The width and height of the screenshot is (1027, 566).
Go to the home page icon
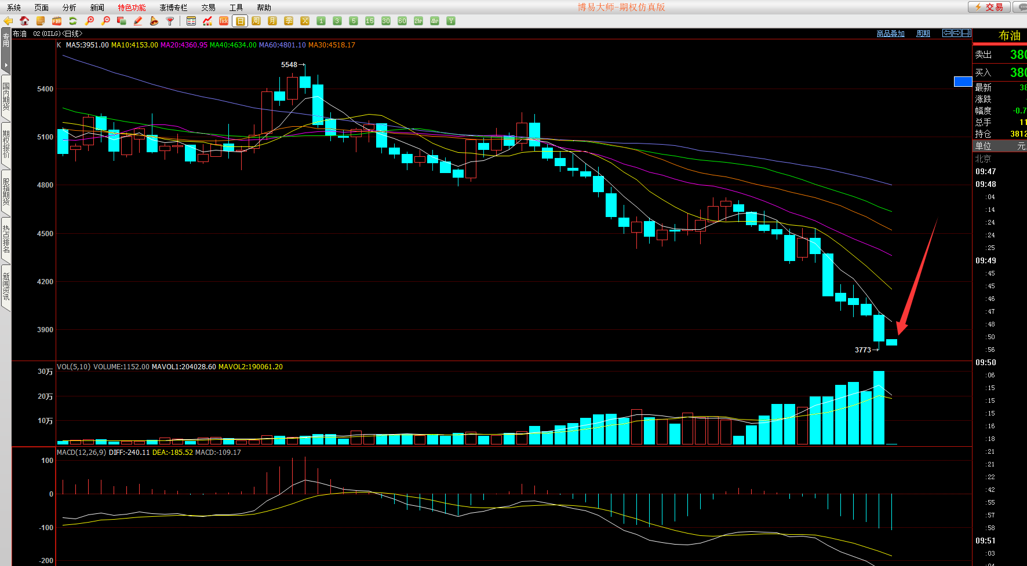(x=24, y=21)
